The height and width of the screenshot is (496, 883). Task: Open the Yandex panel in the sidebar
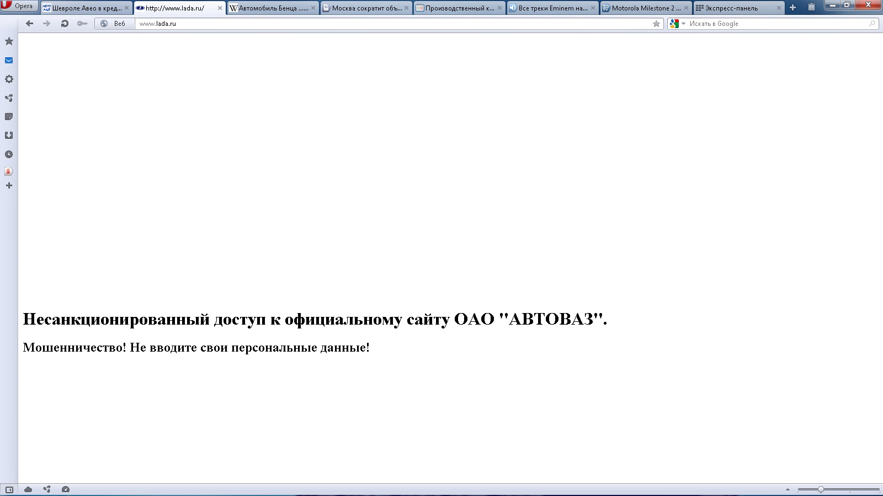[x=9, y=171]
